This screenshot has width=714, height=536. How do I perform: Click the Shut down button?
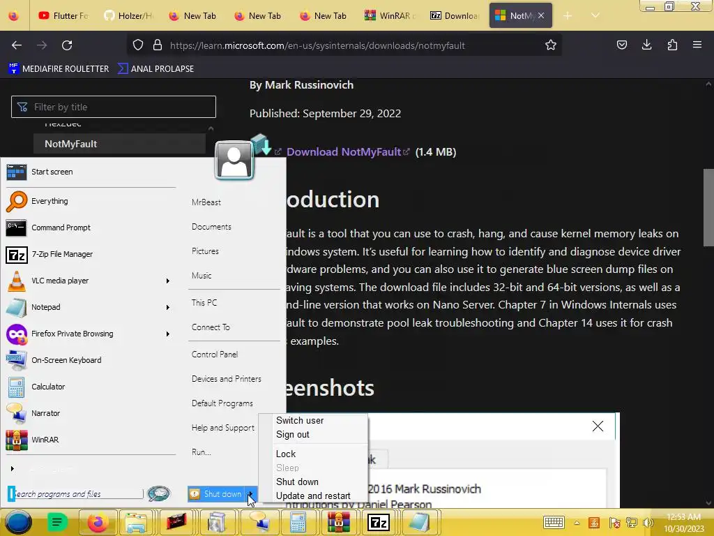[217, 494]
